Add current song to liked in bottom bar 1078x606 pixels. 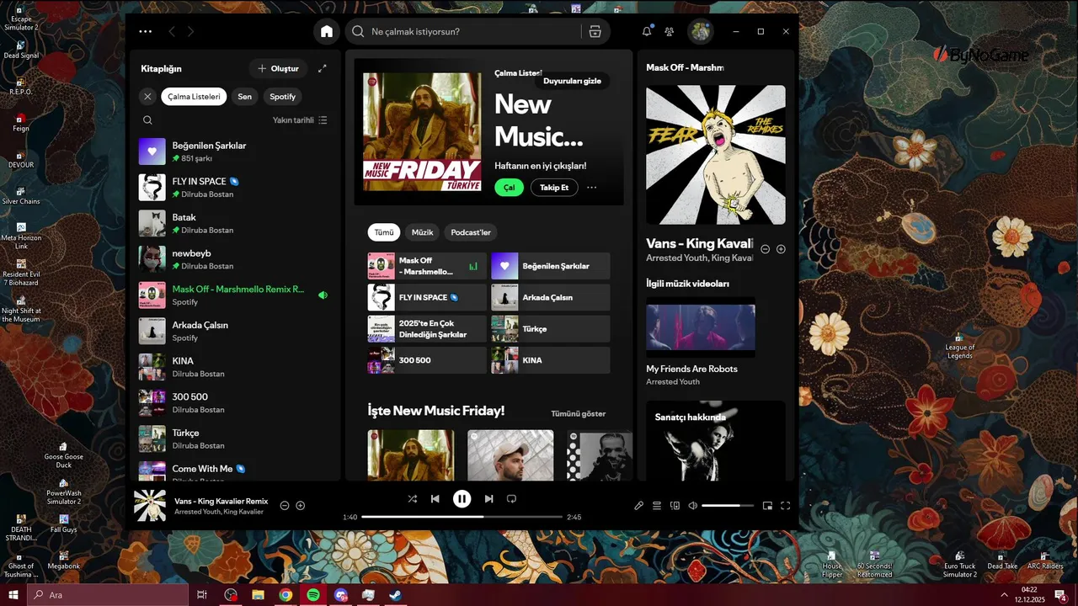(x=300, y=506)
